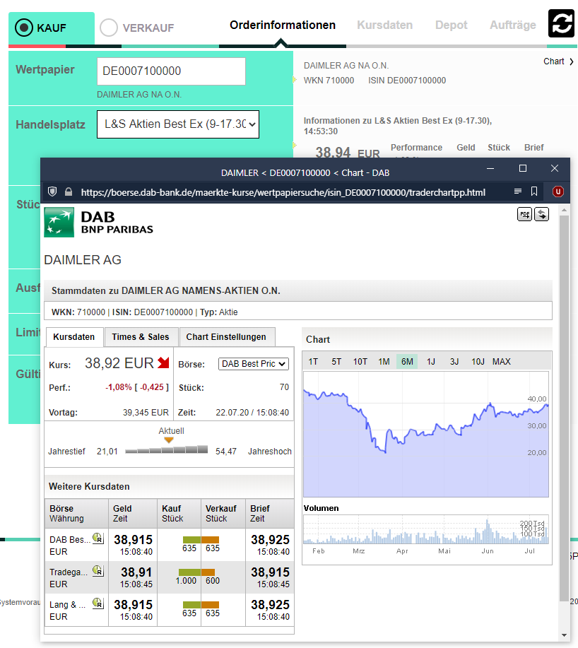Set chart range to 1M
This screenshot has height=648, width=578.
coord(384,362)
